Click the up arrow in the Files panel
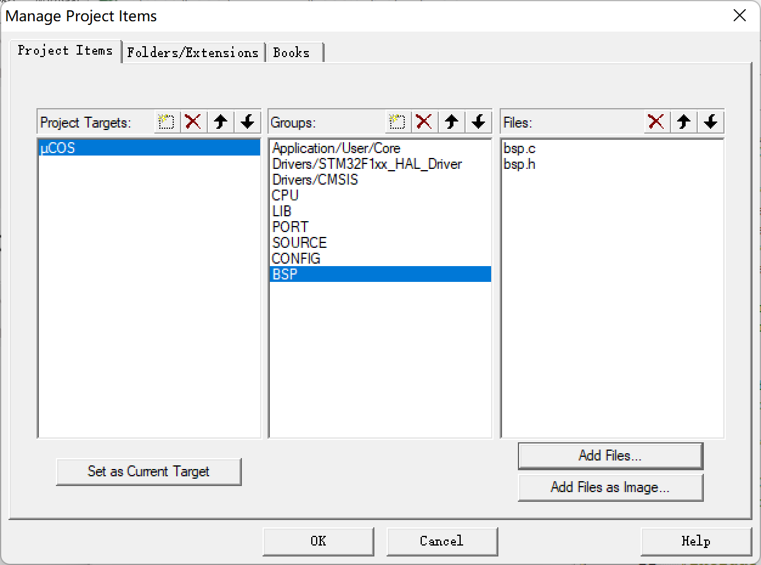 click(683, 122)
